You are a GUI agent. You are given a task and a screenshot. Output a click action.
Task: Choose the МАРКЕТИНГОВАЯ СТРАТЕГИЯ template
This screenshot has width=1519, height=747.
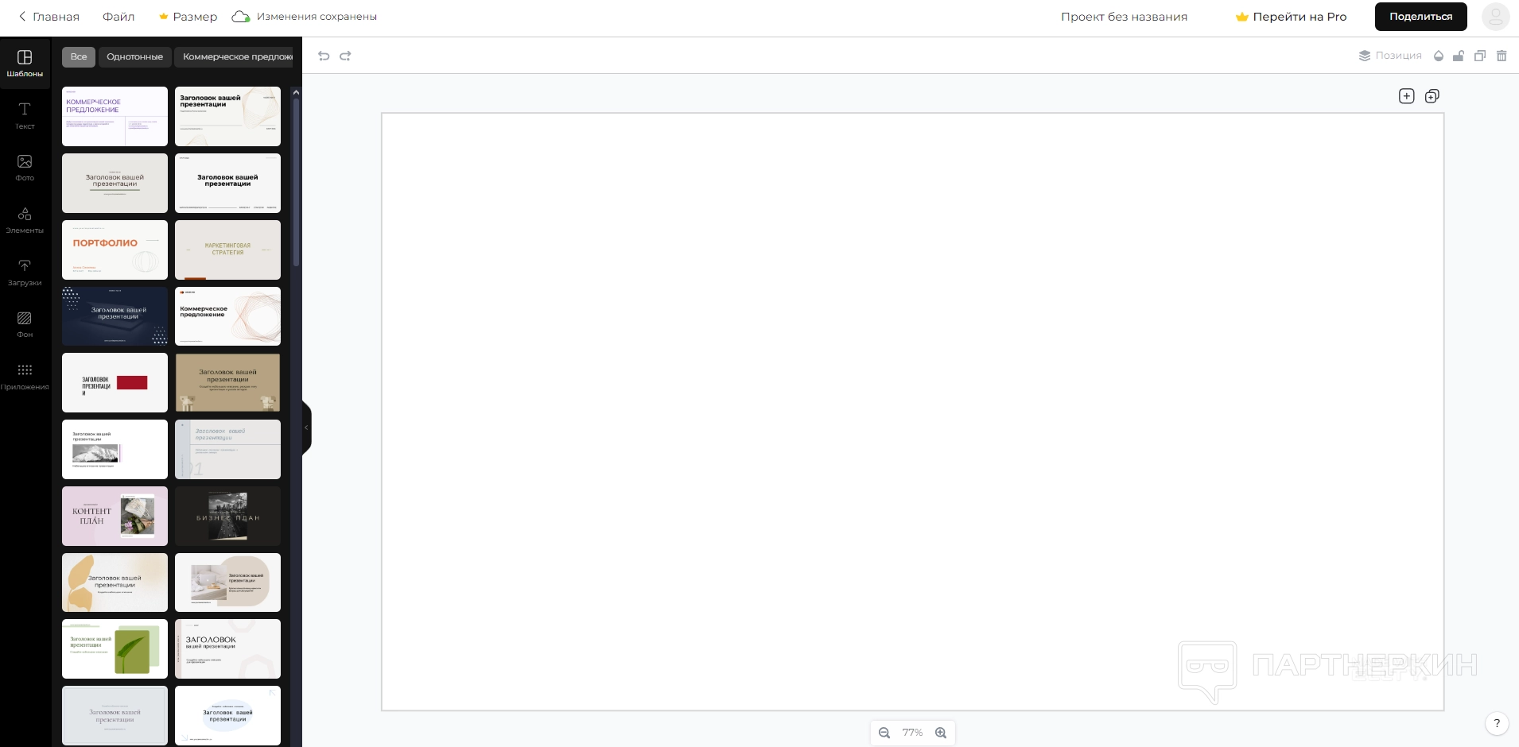click(x=227, y=250)
